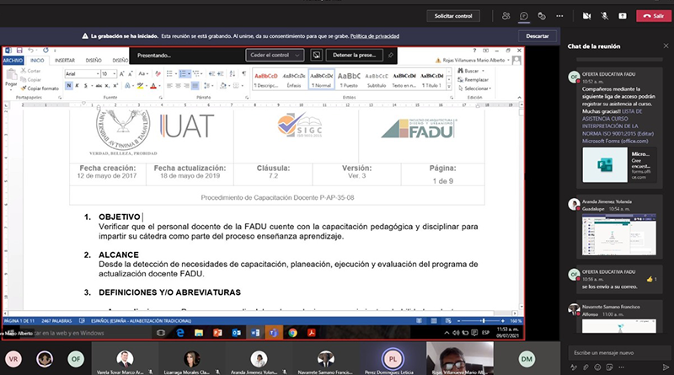
Task: Select the Copiar formato painter
Action: (40, 88)
